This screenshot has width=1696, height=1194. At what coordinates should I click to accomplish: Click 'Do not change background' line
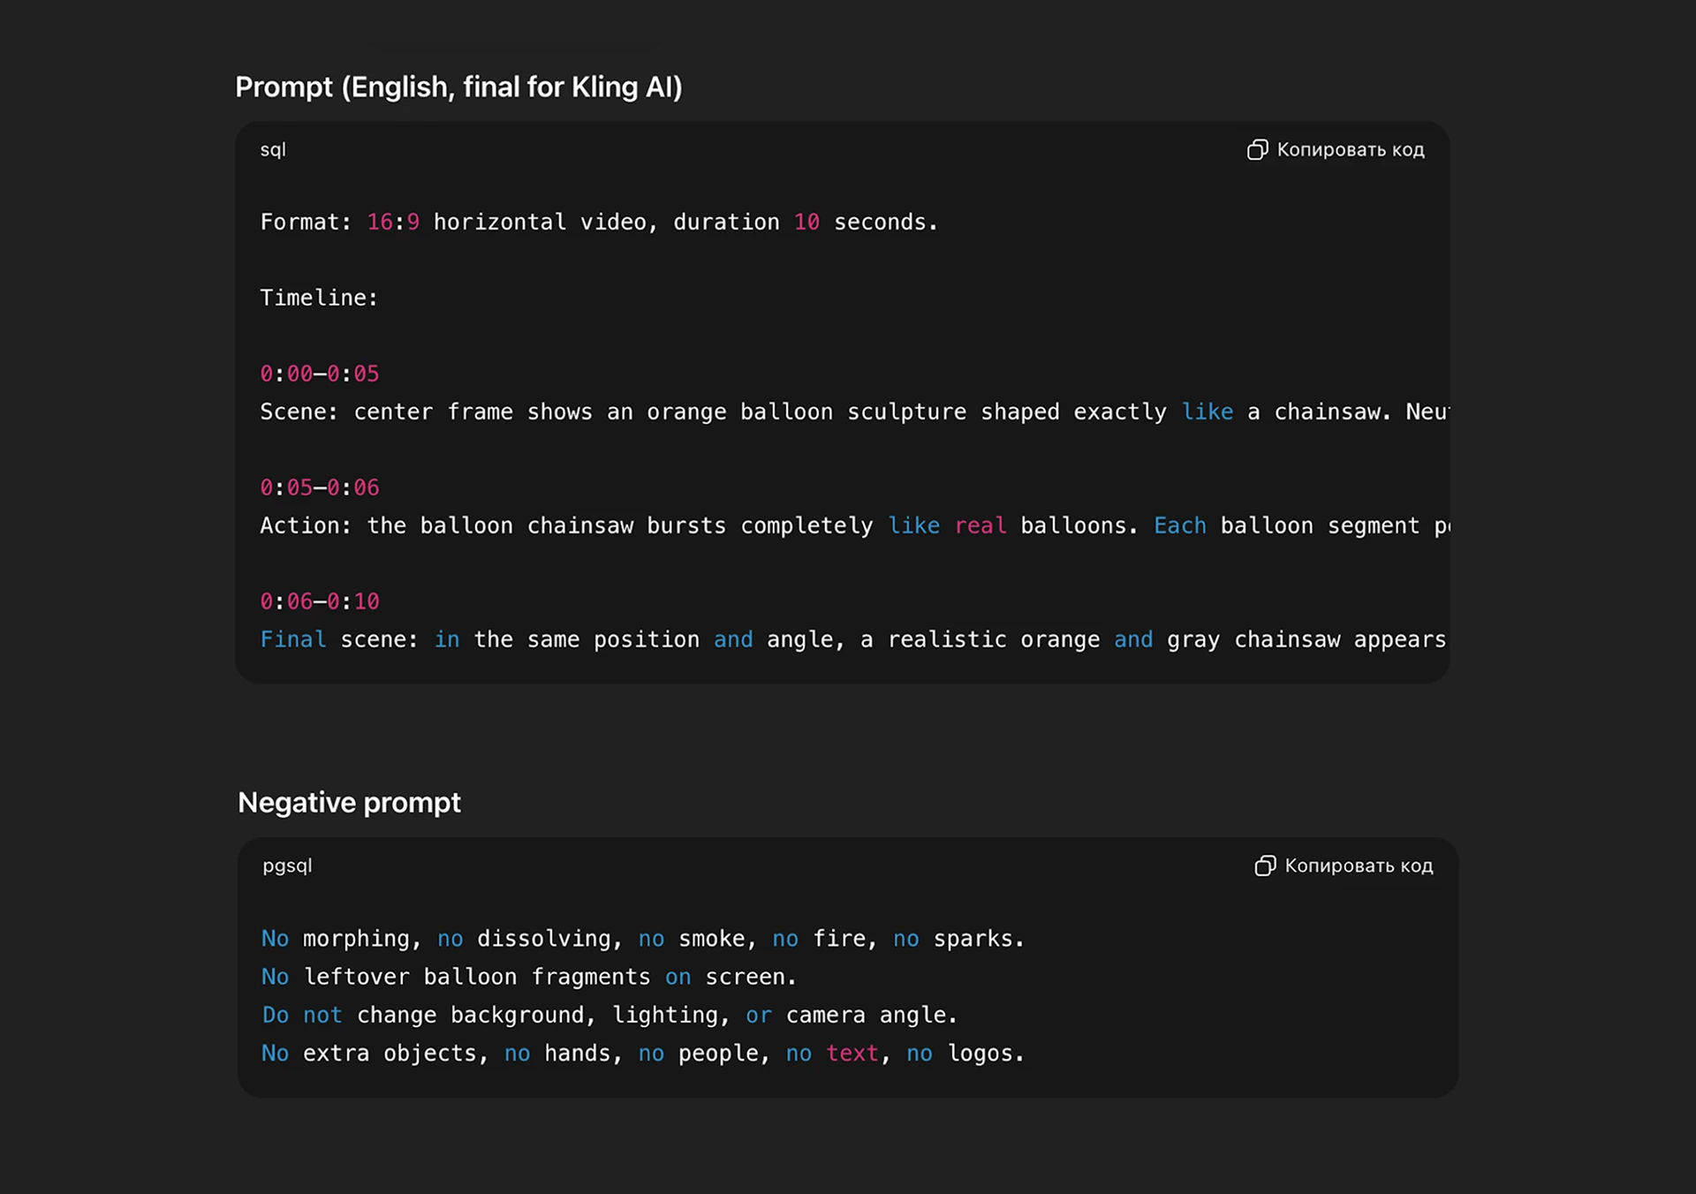(609, 1016)
